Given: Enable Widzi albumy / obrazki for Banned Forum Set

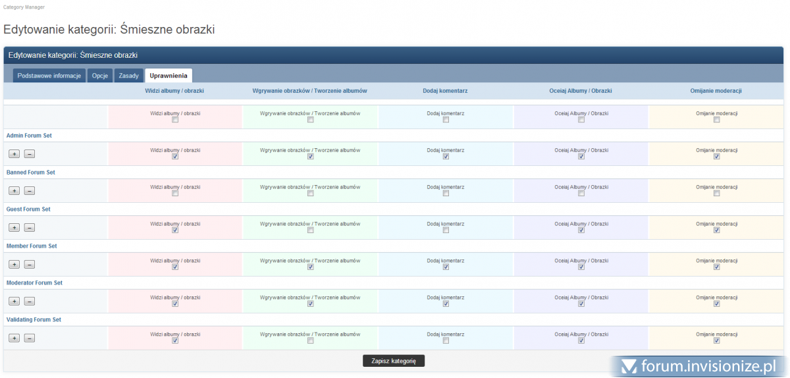Looking at the screenshot, I should (x=175, y=194).
